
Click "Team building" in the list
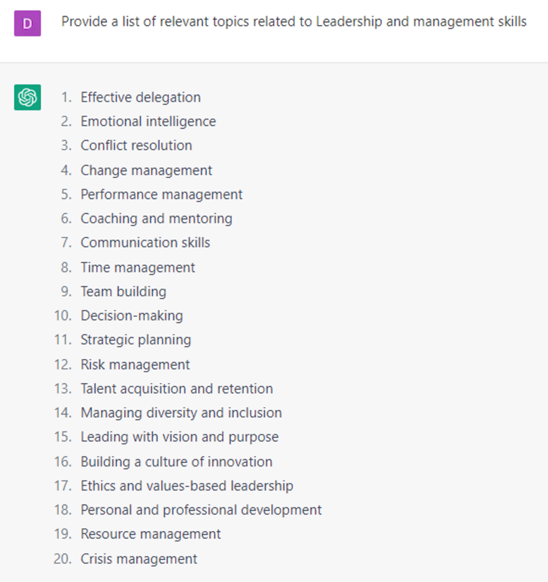pos(123,292)
